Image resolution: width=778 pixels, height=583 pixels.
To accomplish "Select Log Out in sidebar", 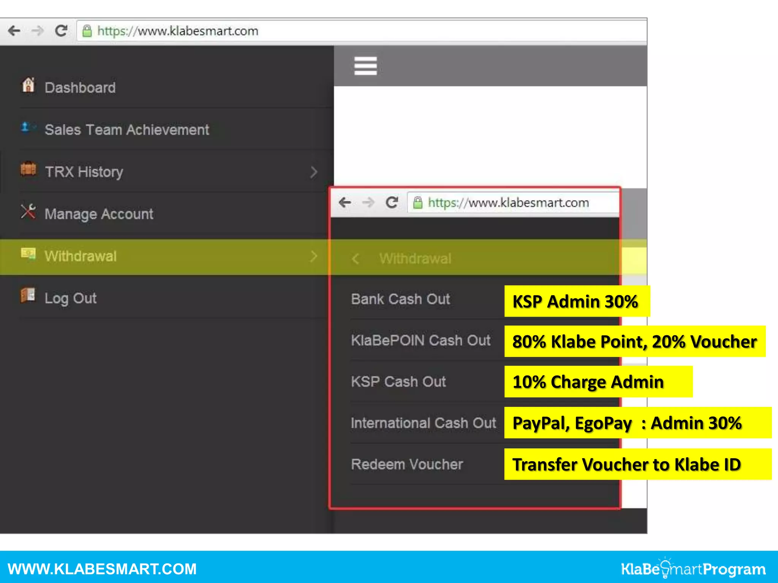I will [71, 298].
